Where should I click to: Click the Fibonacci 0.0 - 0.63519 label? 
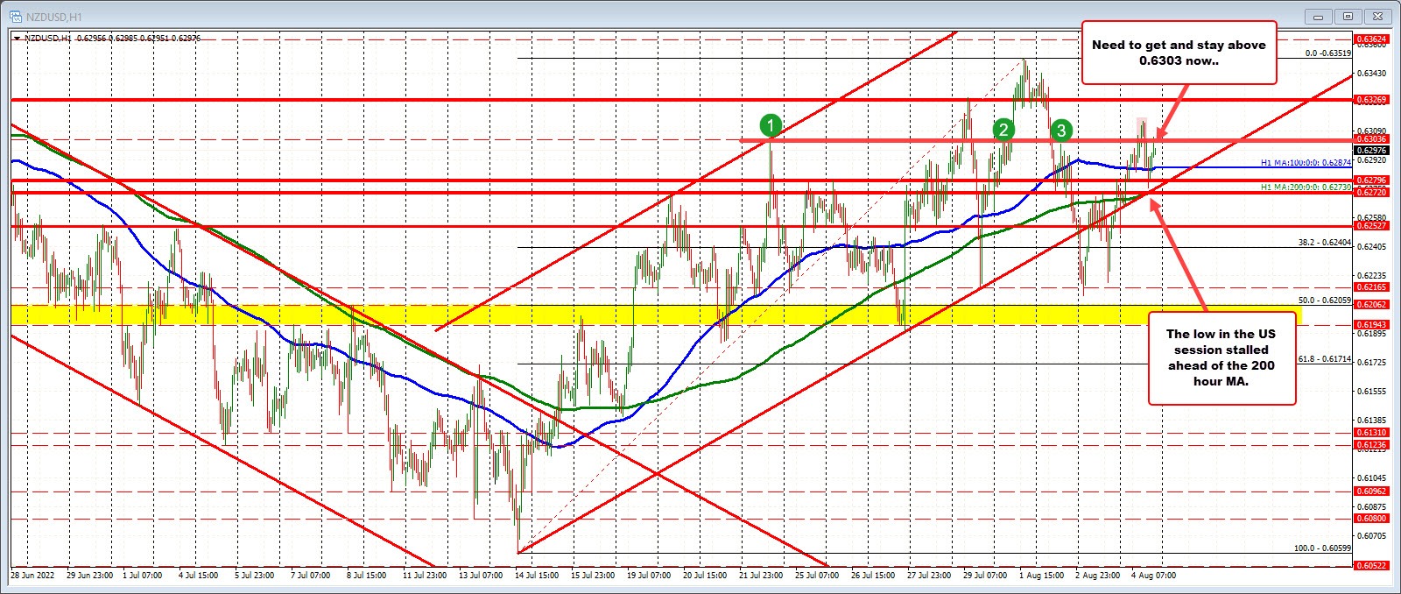tap(1328, 53)
